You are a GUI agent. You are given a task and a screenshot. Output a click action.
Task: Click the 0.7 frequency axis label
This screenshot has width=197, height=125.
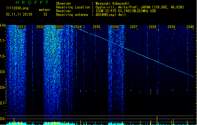point(3,103)
